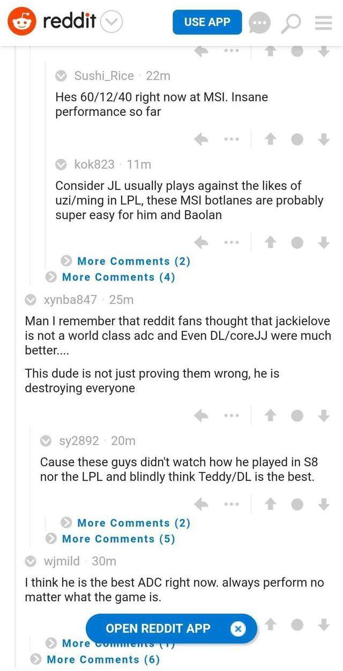The image size is (343, 671).
Task: Open the hamburger menu in the header
Action: coord(323,23)
